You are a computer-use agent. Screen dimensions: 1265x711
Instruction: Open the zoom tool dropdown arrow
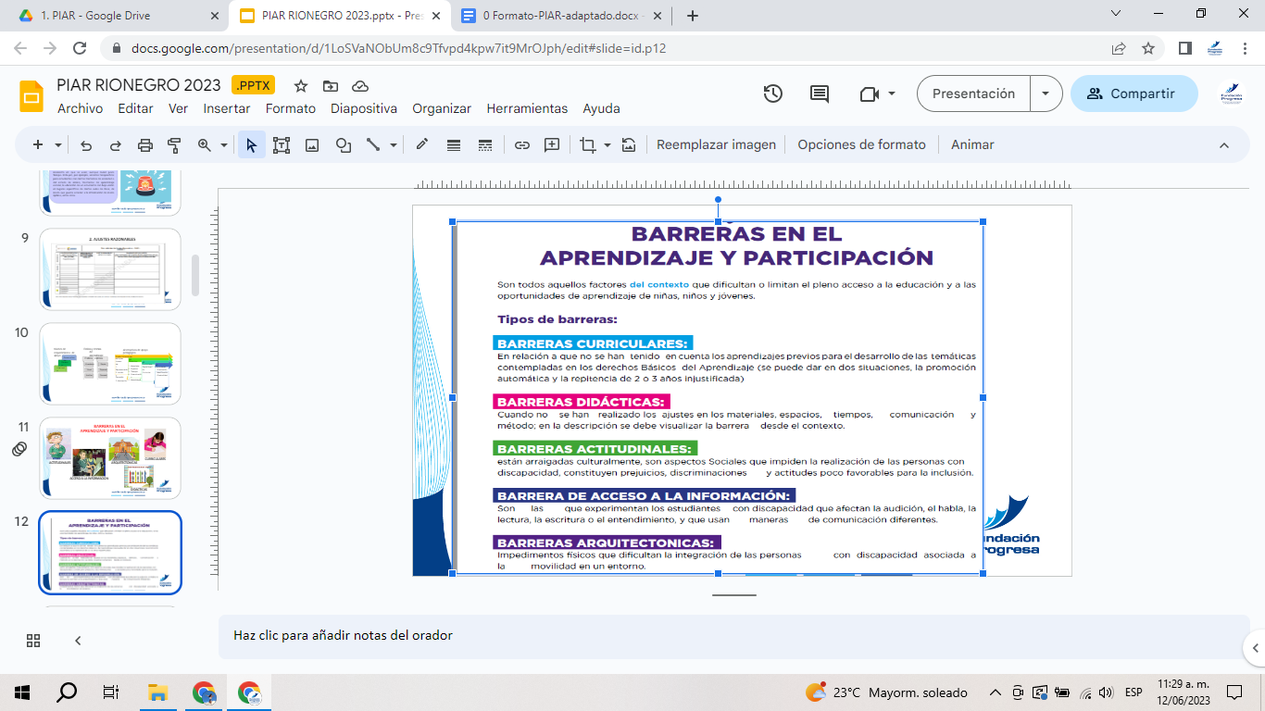222,144
